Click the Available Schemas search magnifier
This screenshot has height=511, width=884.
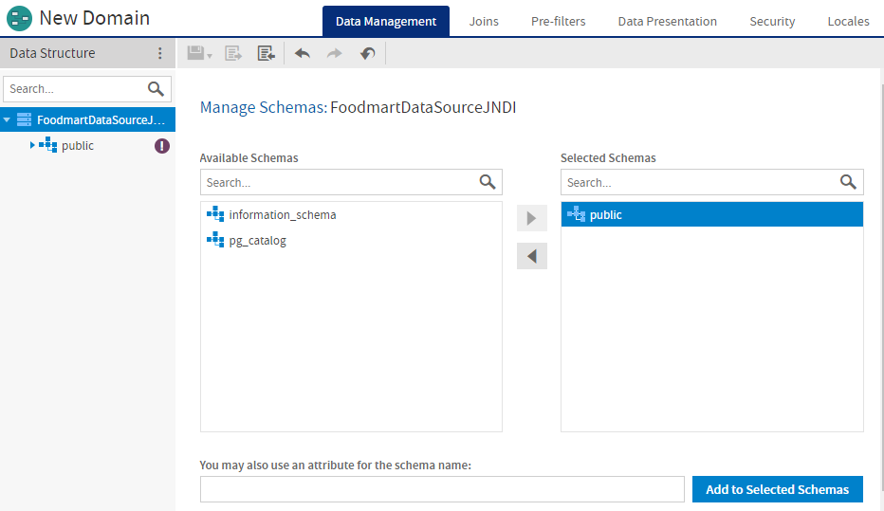pyautogui.click(x=488, y=182)
